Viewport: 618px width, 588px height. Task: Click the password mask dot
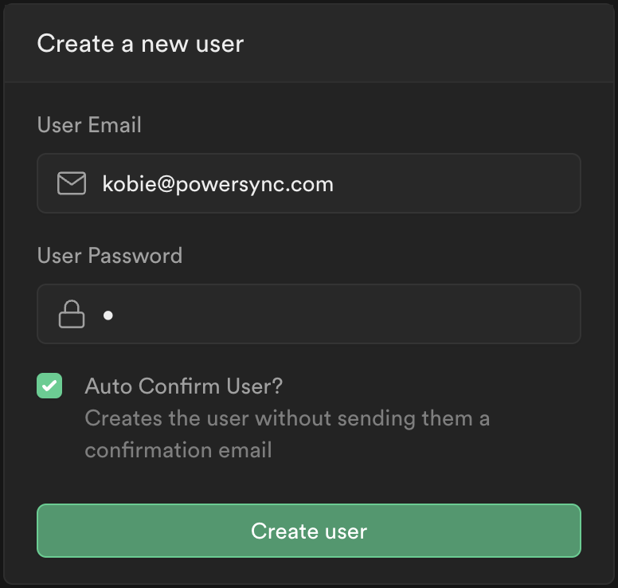pos(108,316)
